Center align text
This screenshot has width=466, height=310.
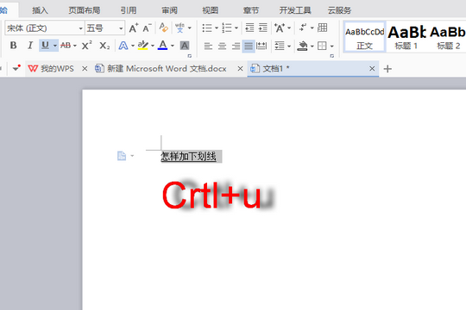coord(222,46)
